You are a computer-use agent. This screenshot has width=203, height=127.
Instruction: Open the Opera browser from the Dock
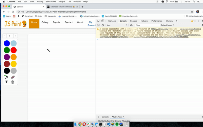[84, 124]
